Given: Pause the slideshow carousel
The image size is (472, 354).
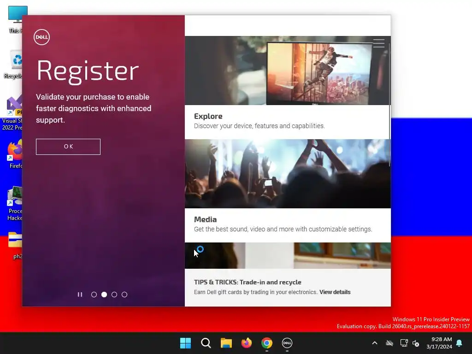Looking at the screenshot, I should click(80, 295).
